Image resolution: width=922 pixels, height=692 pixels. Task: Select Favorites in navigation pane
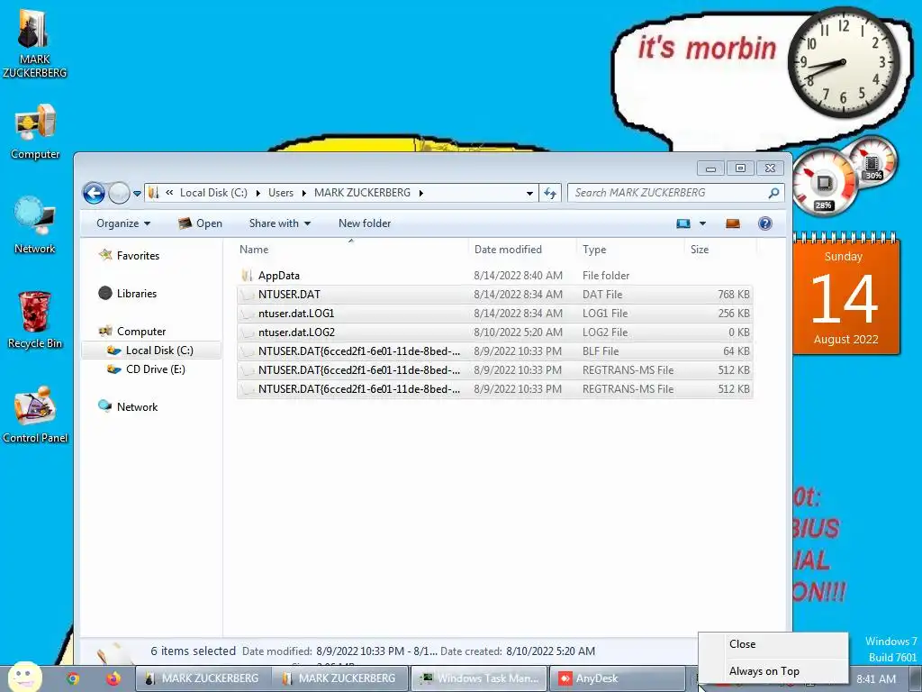(x=138, y=255)
